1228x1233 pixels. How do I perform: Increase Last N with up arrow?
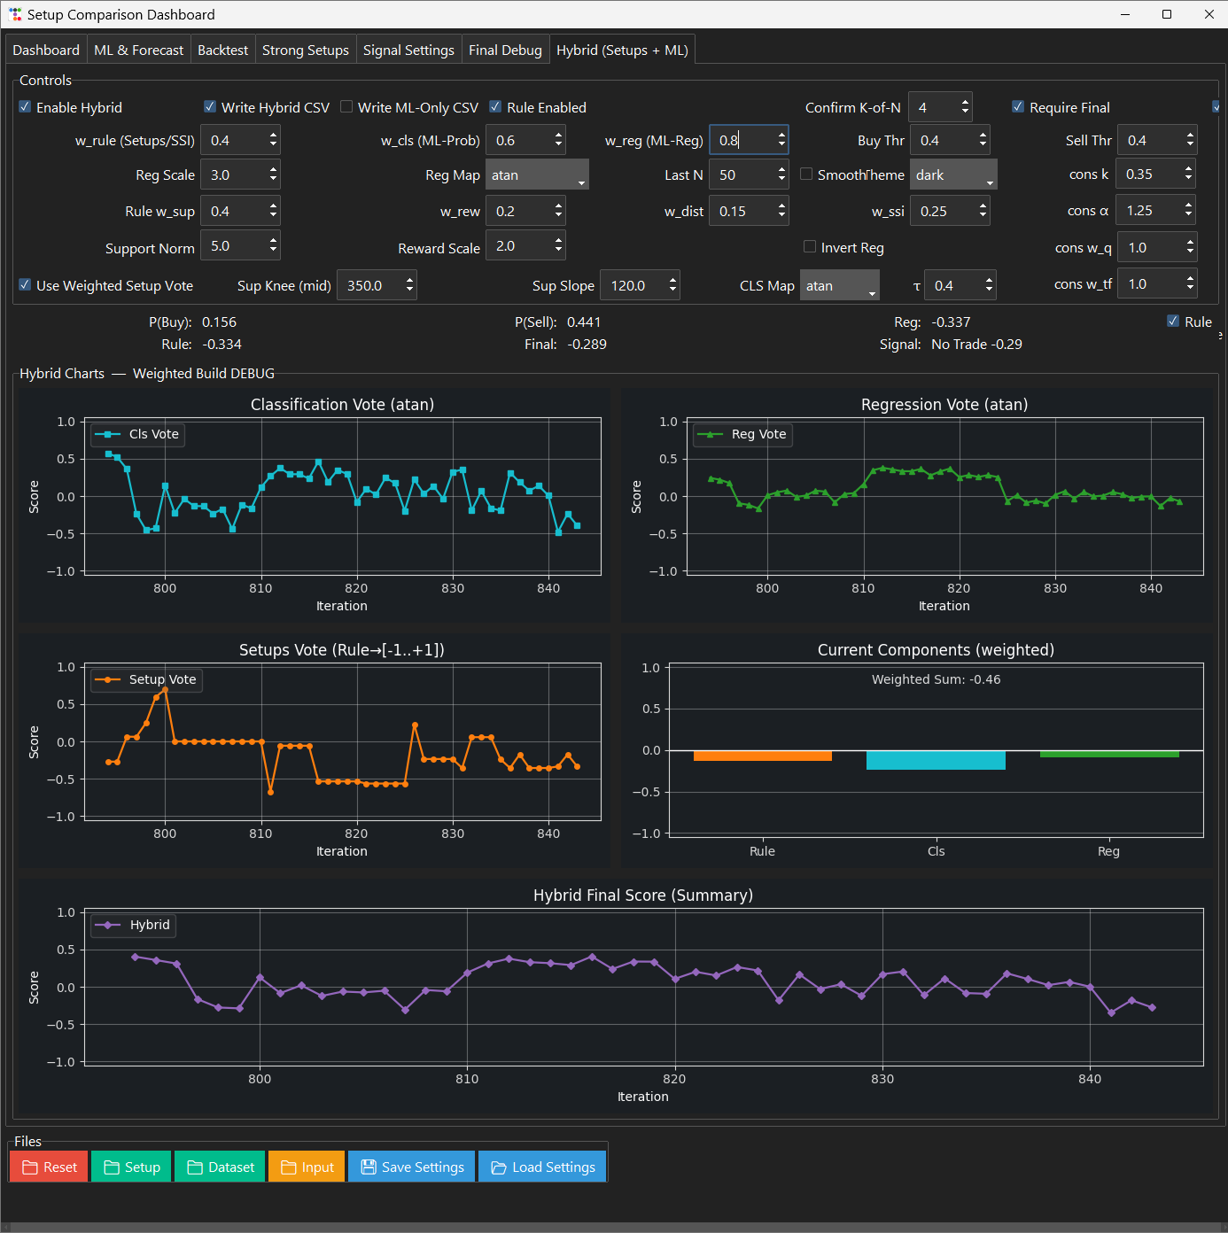[781, 169]
